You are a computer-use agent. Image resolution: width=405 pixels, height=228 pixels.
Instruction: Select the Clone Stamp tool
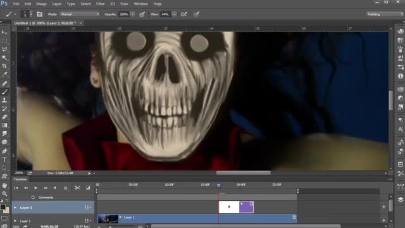point(4,100)
